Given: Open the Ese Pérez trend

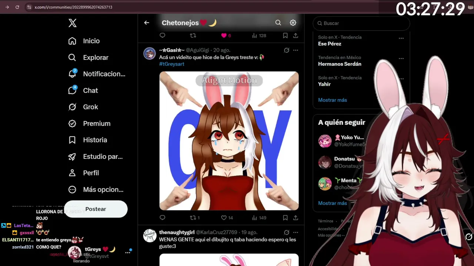Looking at the screenshot, I should 330,44.
